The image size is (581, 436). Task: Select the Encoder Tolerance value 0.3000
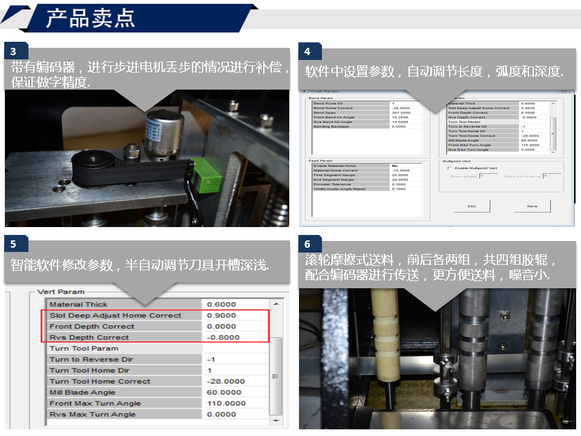(399, 184)
